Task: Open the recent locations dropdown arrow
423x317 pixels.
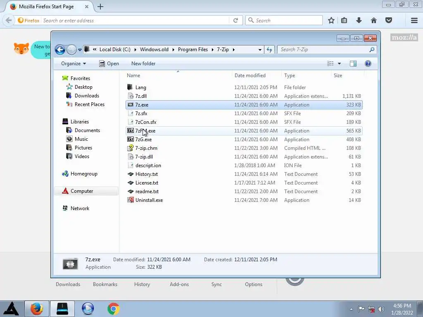Action: (80, 50)
